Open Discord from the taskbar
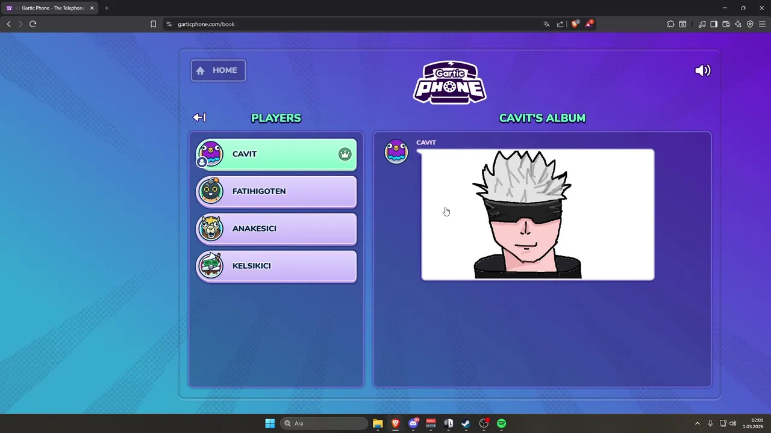The height and width of the screenshot is (433, 771). pos(413,423)
